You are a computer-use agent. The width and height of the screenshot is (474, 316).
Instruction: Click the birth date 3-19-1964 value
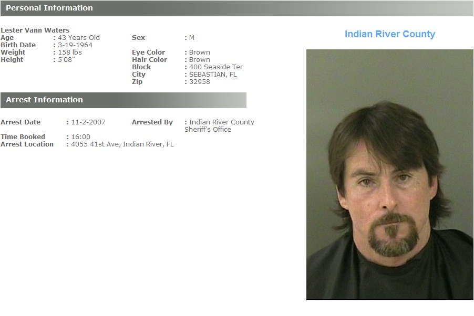[75, 45]
